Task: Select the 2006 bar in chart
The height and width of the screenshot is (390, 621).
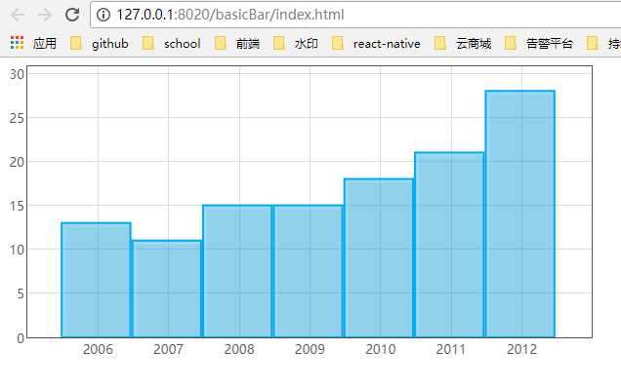Action: click(x=97, y=280)
